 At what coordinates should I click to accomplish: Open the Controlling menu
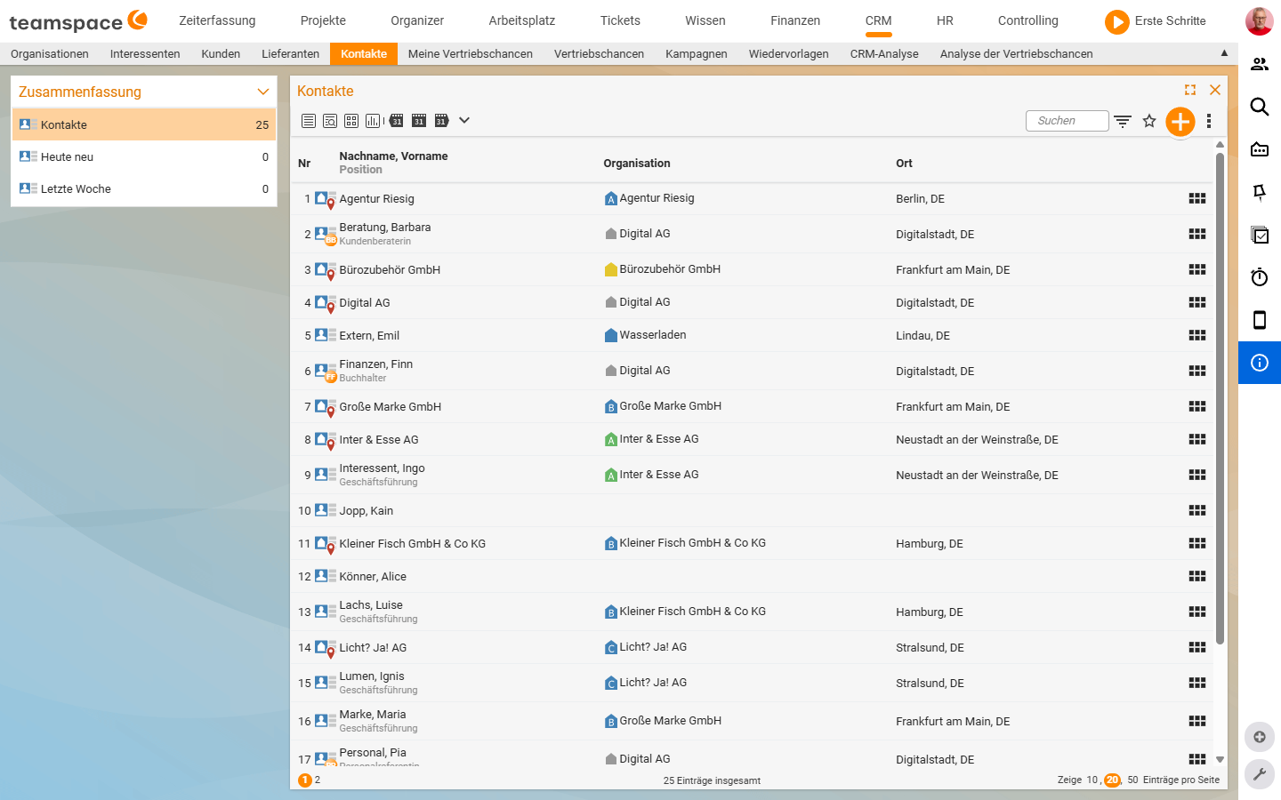[1028, 20]
